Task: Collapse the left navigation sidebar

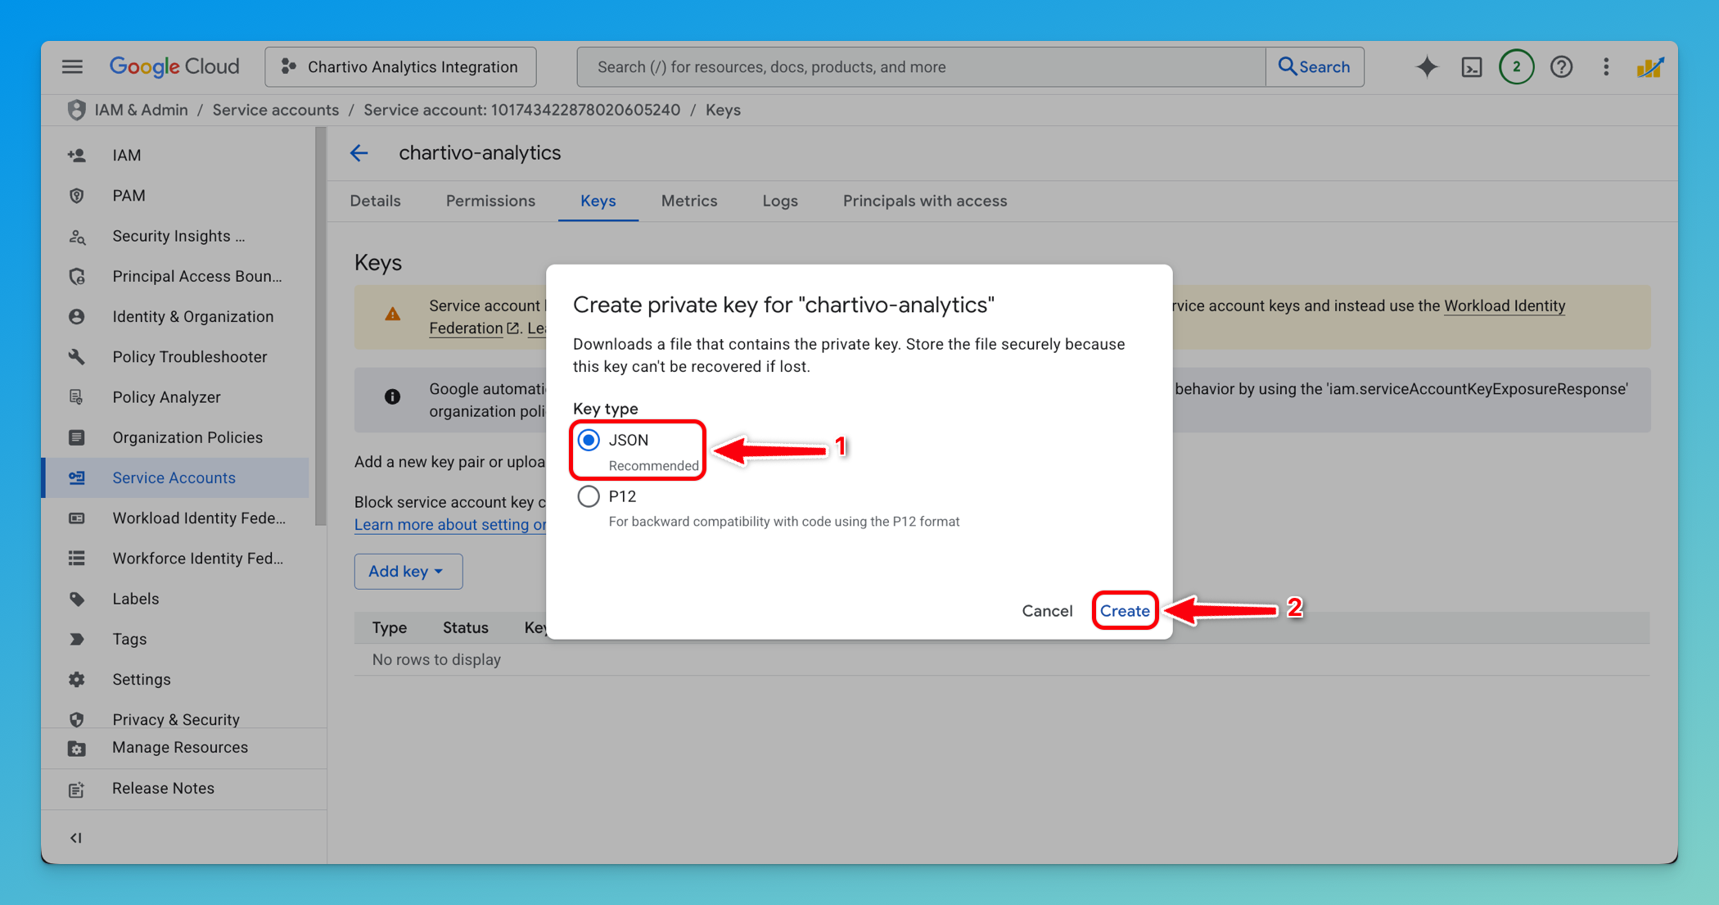Action: pyautogui.click(x=76, y=836)
